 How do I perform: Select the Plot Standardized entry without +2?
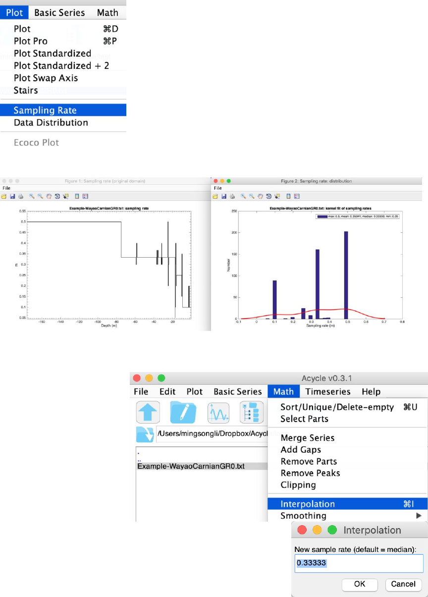(63, 54)
